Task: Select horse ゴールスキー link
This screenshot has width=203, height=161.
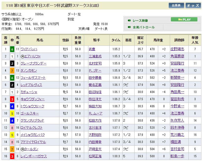Action: point(29,113)
